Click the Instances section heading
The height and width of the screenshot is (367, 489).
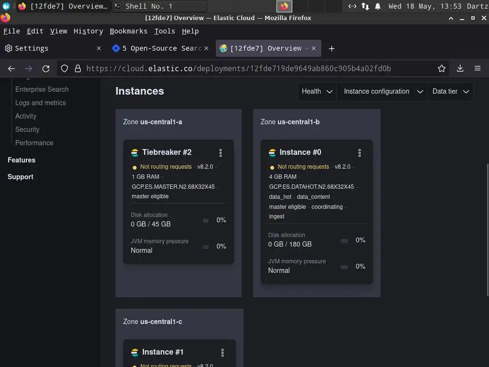pyautogui.click(x=140, y=91)
